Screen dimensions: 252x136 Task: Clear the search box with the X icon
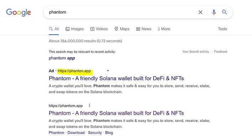pyautogui.click(x=200, y=12)
